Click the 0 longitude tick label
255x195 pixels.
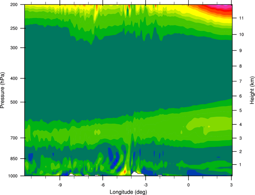188,185
